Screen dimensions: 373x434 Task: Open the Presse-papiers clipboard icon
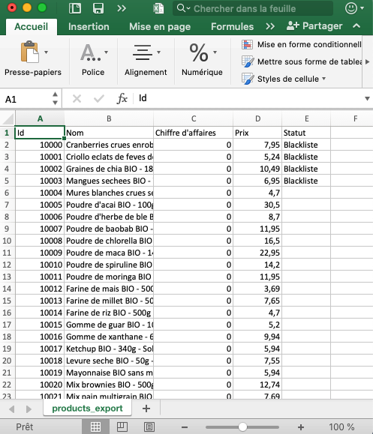[30, 52]
